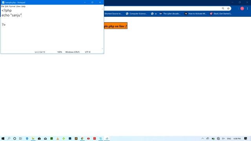Image resolution: width=251 pixels, height=141 pixels.
Task: Open Photoshop icon on the taskbar
Action: 70,138
